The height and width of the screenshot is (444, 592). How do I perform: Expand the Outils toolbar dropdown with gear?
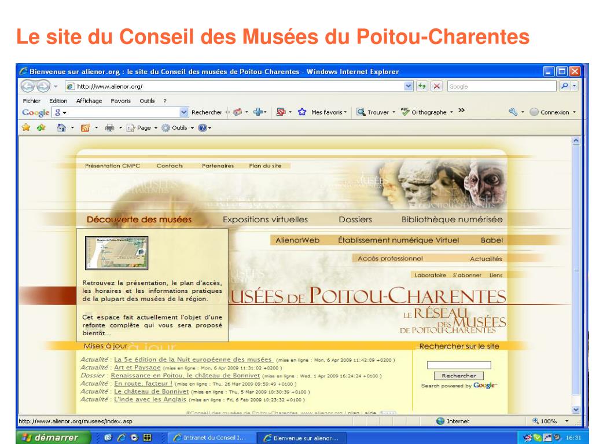[192, 129]
